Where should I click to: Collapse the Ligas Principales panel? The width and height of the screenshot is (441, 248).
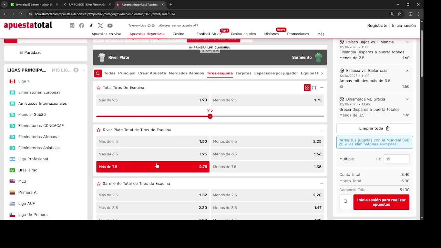pos(82,70)
